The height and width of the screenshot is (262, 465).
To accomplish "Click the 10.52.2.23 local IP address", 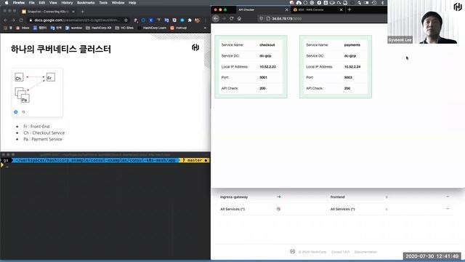I will (268, 67).
